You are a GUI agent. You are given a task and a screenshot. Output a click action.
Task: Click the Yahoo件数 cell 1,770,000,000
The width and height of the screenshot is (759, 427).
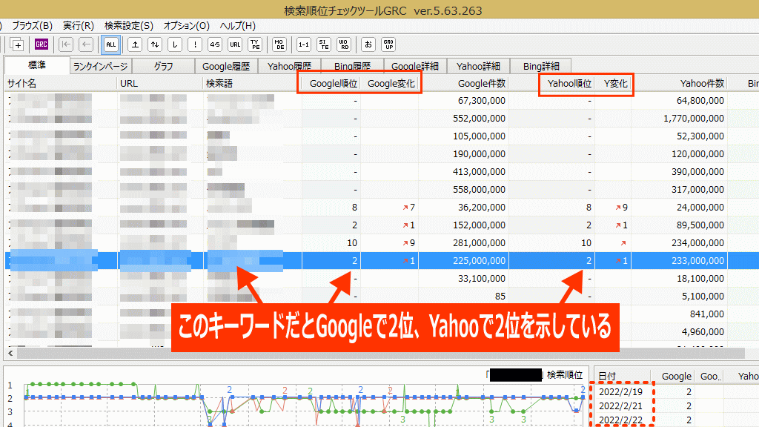coord(694,118)
